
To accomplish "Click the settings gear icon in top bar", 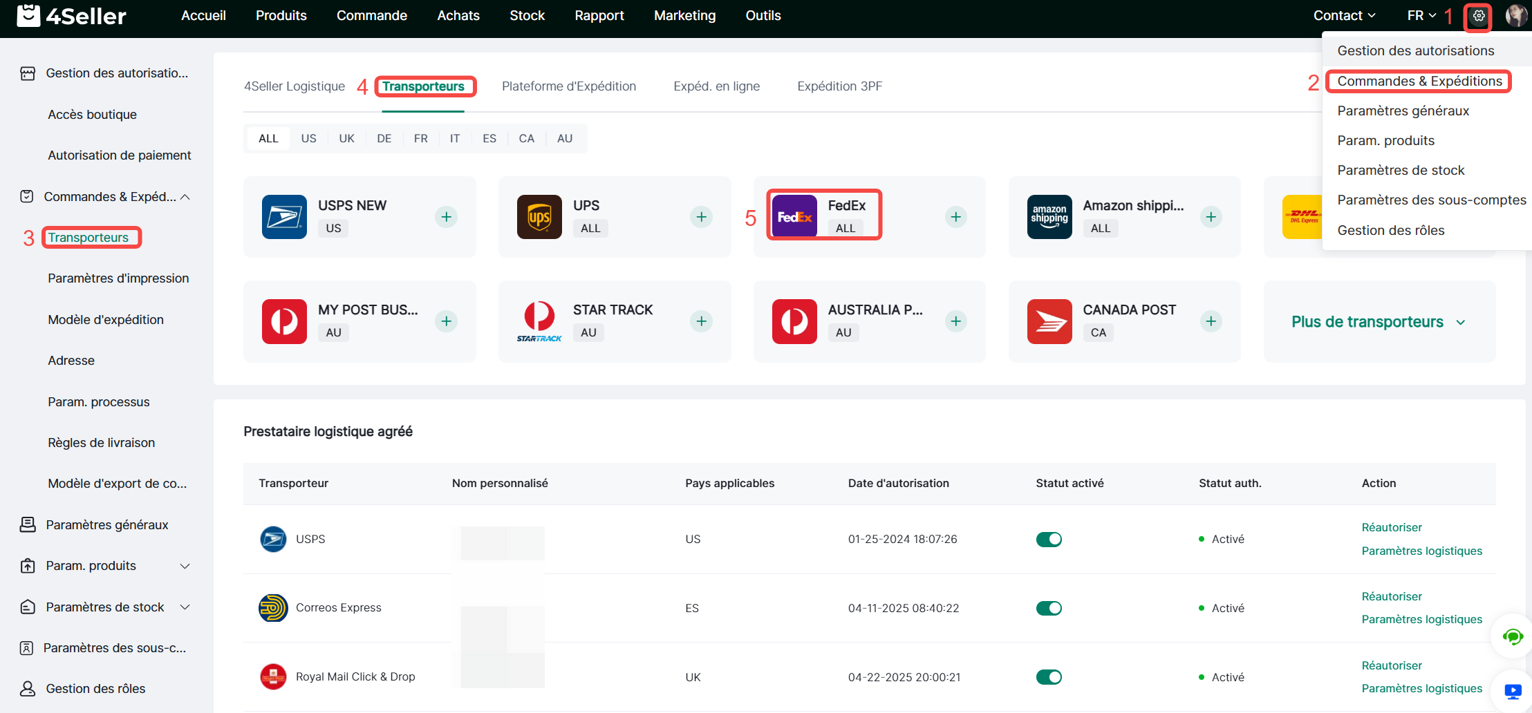I will 1478,16.
